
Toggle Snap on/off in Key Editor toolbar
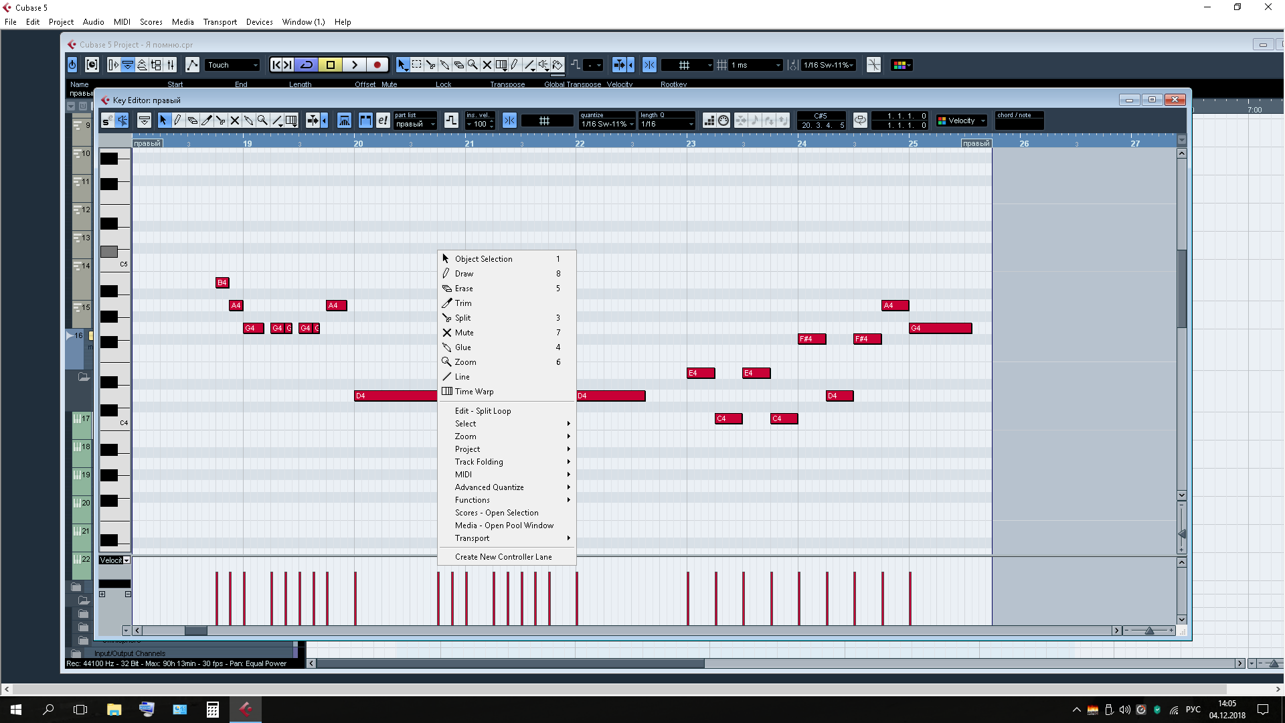(x=509, y=120)
